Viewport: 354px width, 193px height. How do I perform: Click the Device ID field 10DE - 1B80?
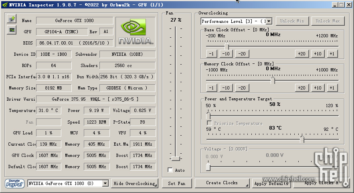(x=54, y=54)
